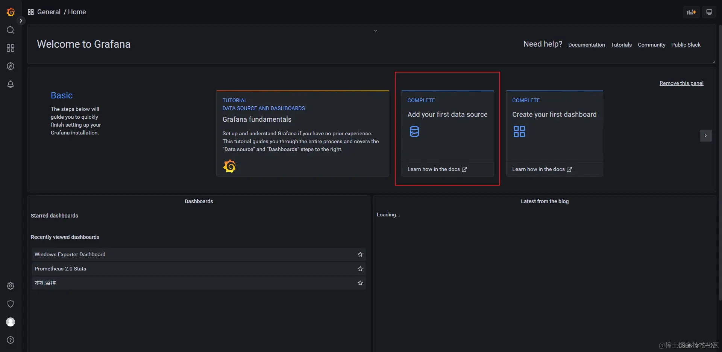Click Learn how in the docs for data source
Screen dimensions: 722x352
pyautogui.click(x=437, y=169)
